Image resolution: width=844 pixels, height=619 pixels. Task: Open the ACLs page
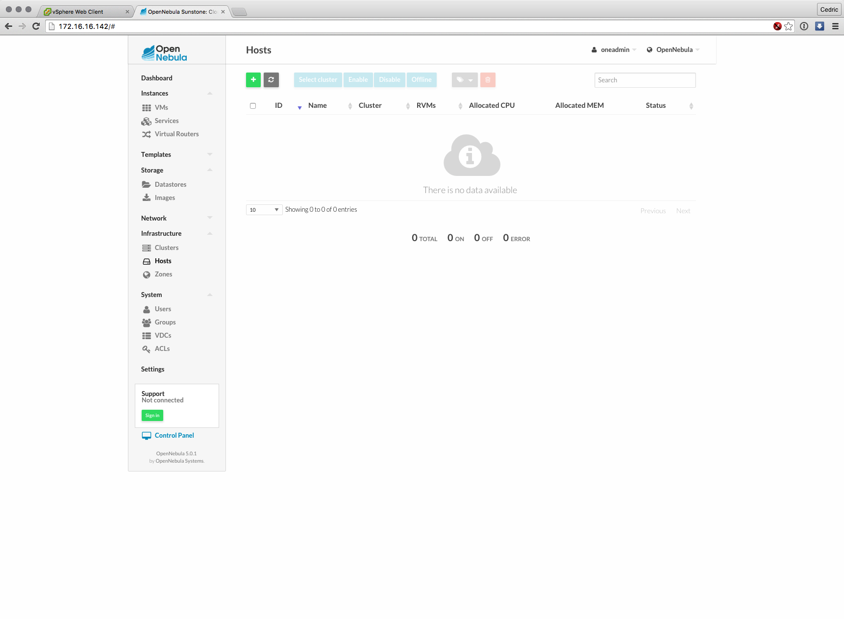tap(162, 348)
